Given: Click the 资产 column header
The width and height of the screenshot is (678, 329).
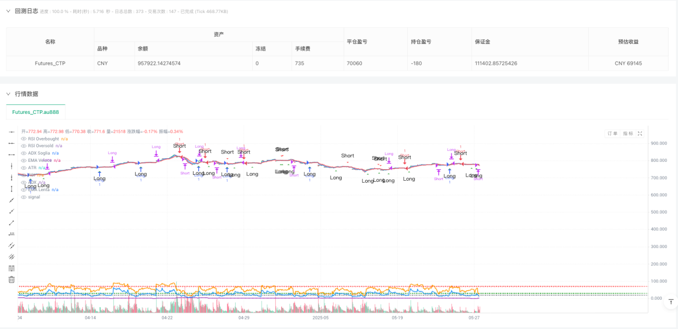Looking at the screenshot, I should click(x=219, y=34).
